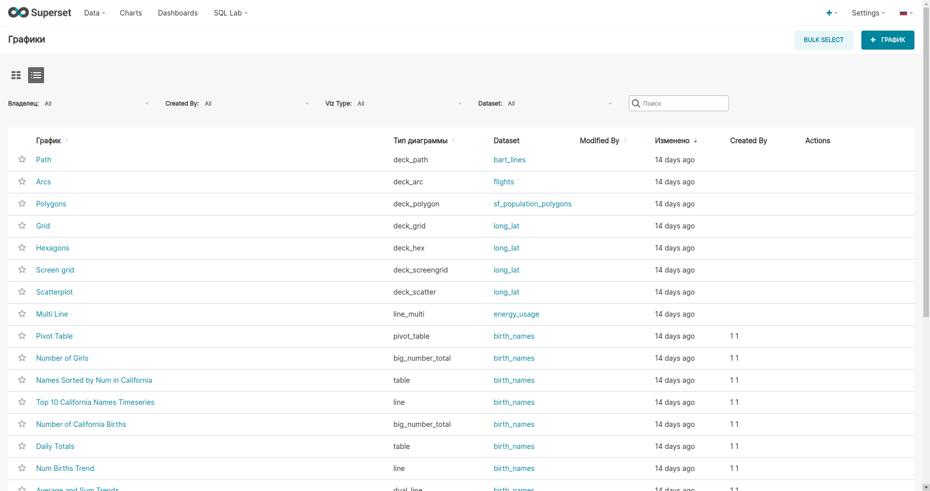Sort by the График column arrows
The height and width of the screenshot is (491, 930).
coord(67,141)
